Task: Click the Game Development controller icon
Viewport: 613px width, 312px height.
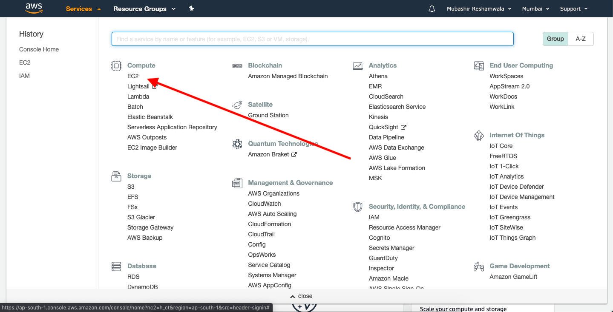Action: pyautogui.click(x=479, y=267)
